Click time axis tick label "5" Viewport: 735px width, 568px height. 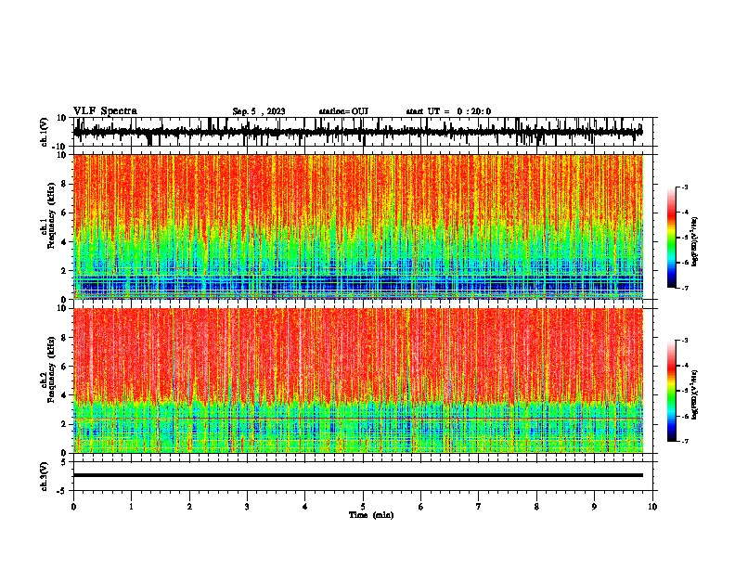click(x=363, y=507)
